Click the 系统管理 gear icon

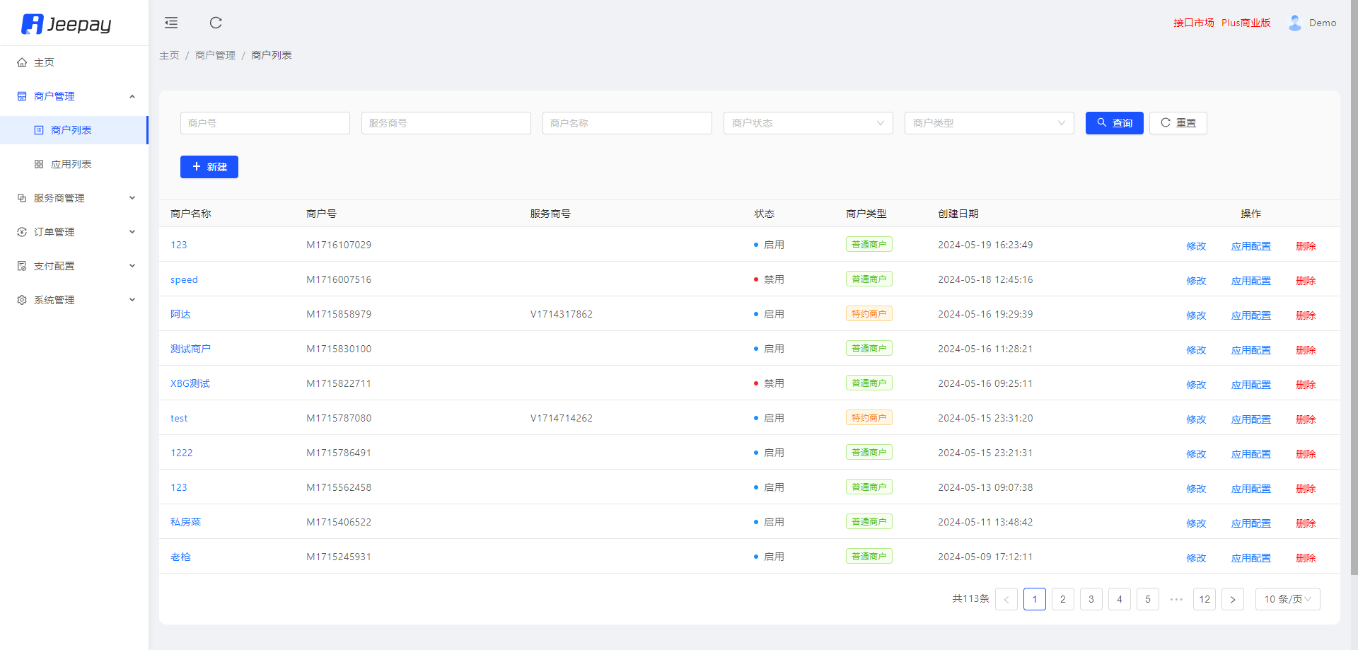click(22, 300)
